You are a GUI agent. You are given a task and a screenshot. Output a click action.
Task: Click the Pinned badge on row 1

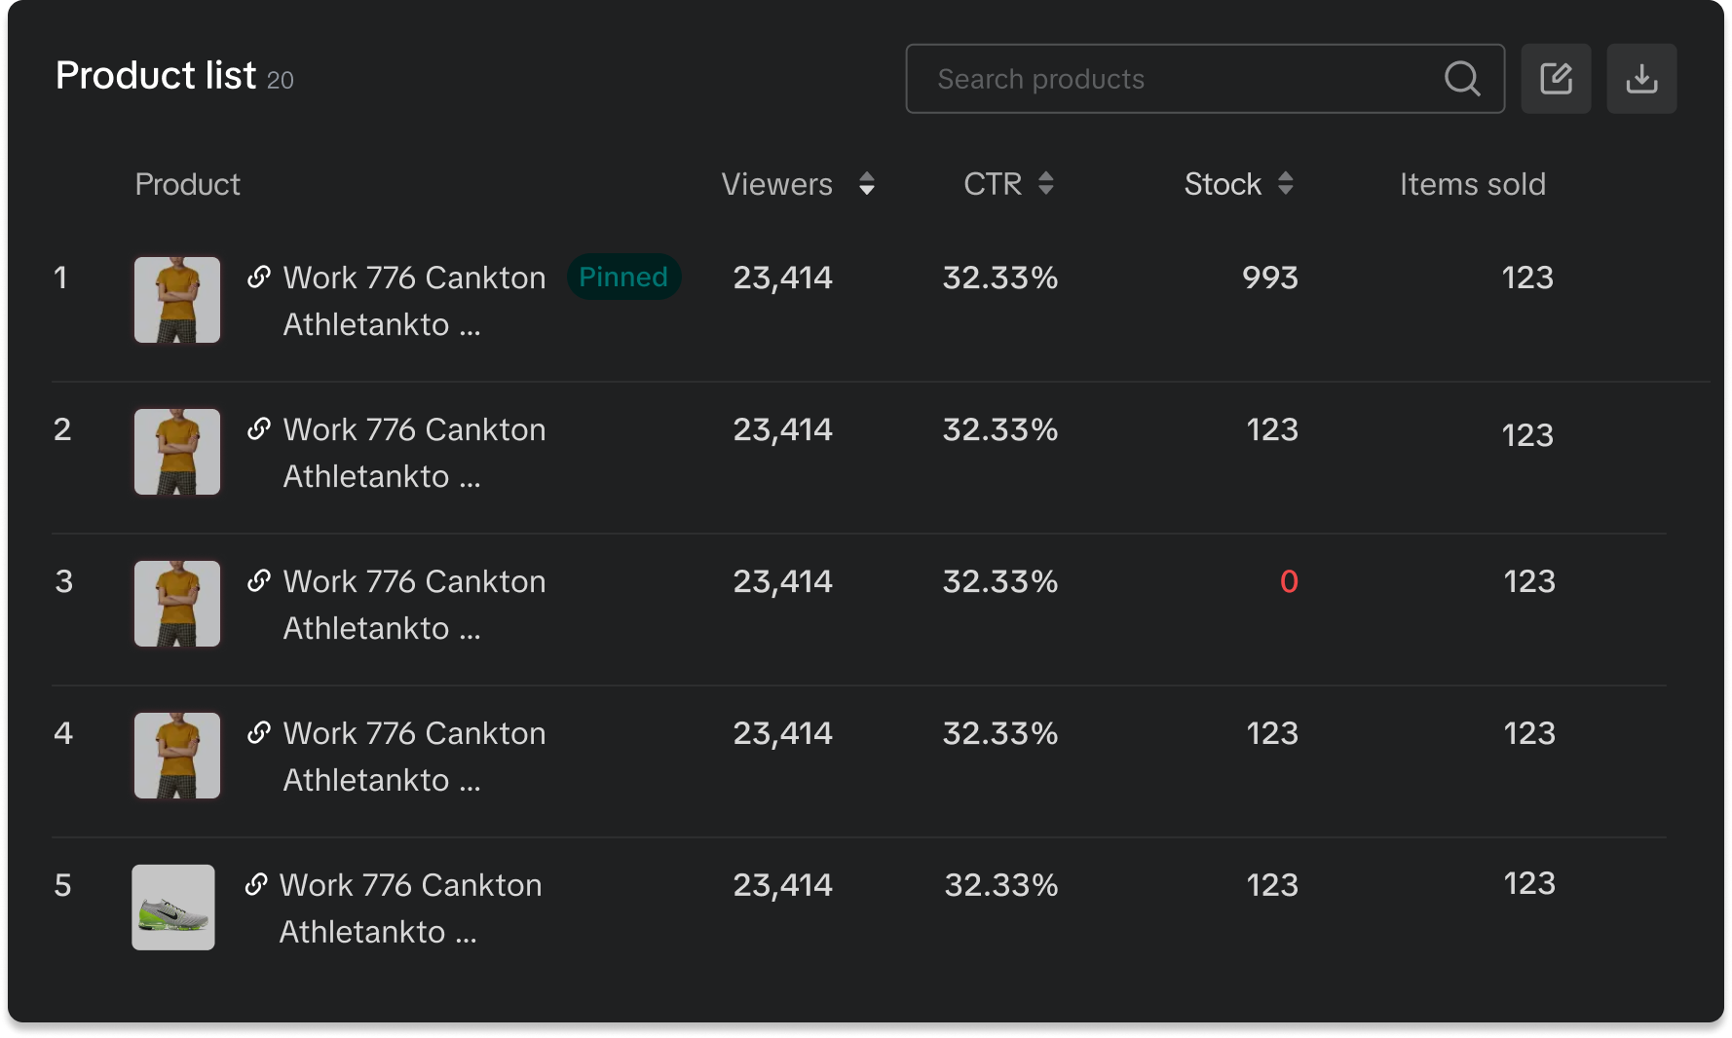(623, 278)
